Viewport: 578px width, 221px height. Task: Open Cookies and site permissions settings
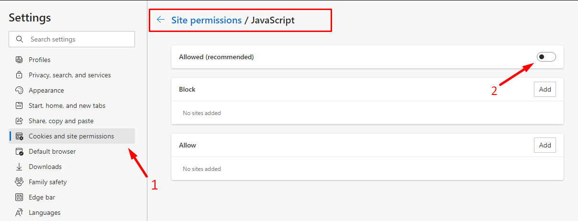click(x=71, y=136)
